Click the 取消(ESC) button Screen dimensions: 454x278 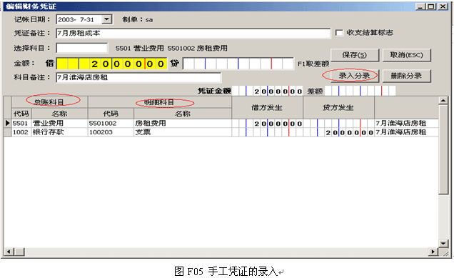(406, 55)
